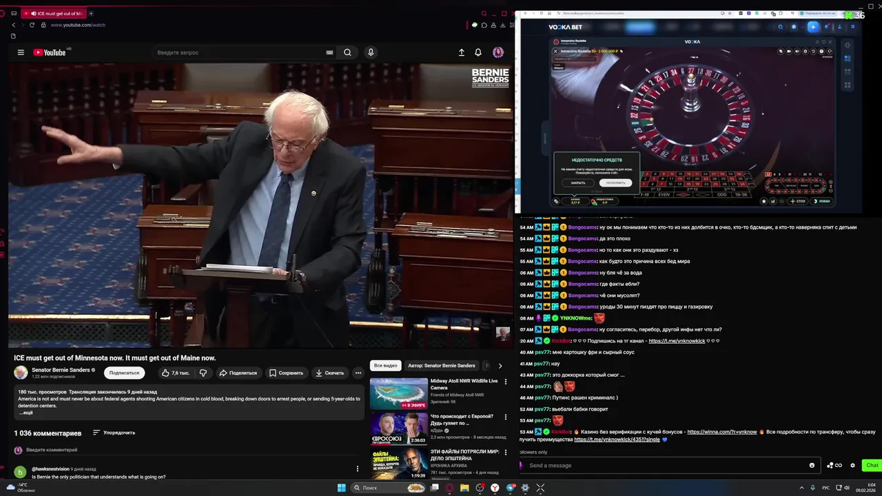Open YouTube notifications bell
Viewport: 882px width, 496px height.
coord(478,52)
